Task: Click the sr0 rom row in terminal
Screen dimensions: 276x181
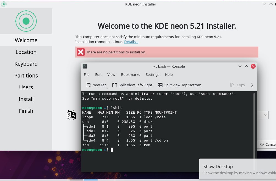Action: [116, 145]
